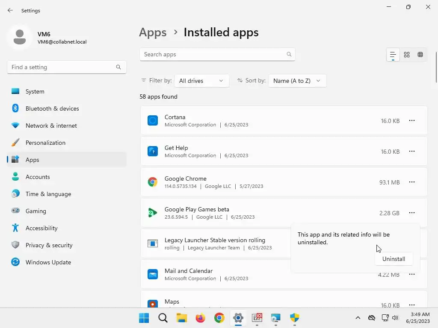
Task: Open more options for Cortana
Action: click(x=411, y=121)
